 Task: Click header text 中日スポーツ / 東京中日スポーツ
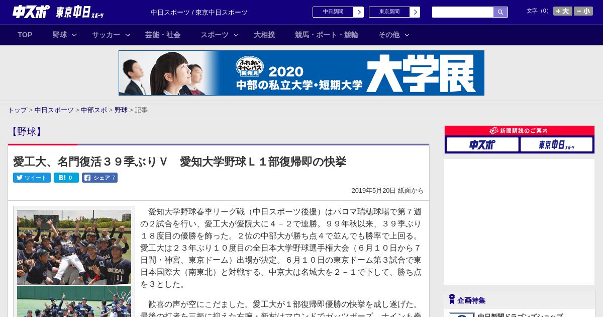[199, 12]
